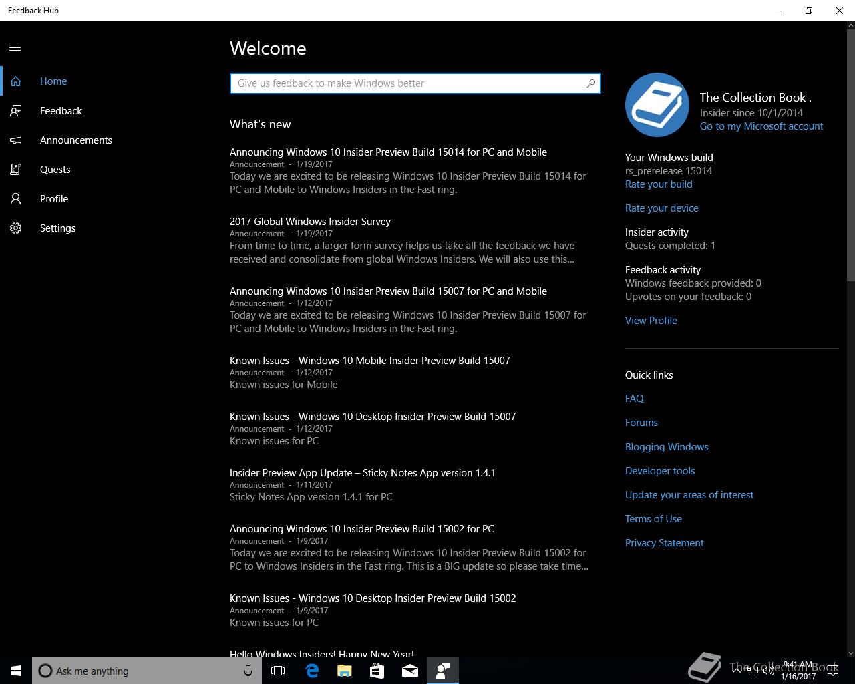Open the Store app from taskbar

[x=377, y=671]
